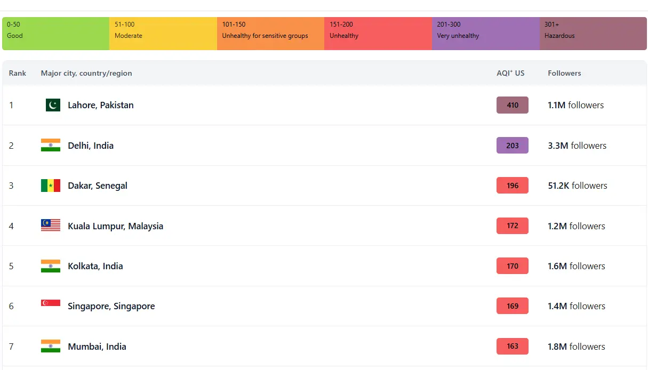Screen dimensions: 648x370
Task: Click the Pakistan flag icon beside Lahore
Action: [53, 105]
